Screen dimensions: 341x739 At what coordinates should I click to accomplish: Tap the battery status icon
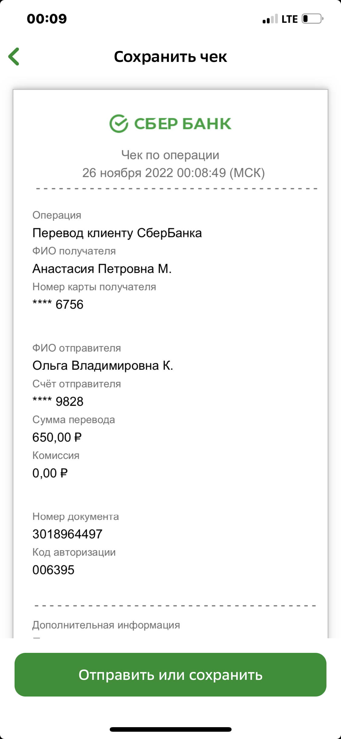click(313, 19)
